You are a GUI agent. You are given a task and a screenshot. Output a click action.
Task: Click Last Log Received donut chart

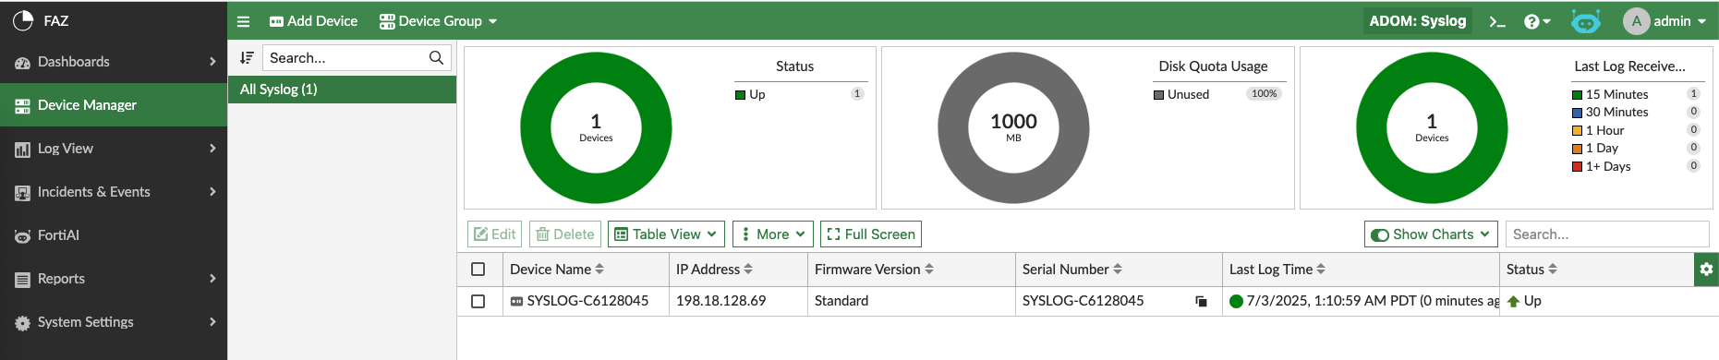[1432, 127]
